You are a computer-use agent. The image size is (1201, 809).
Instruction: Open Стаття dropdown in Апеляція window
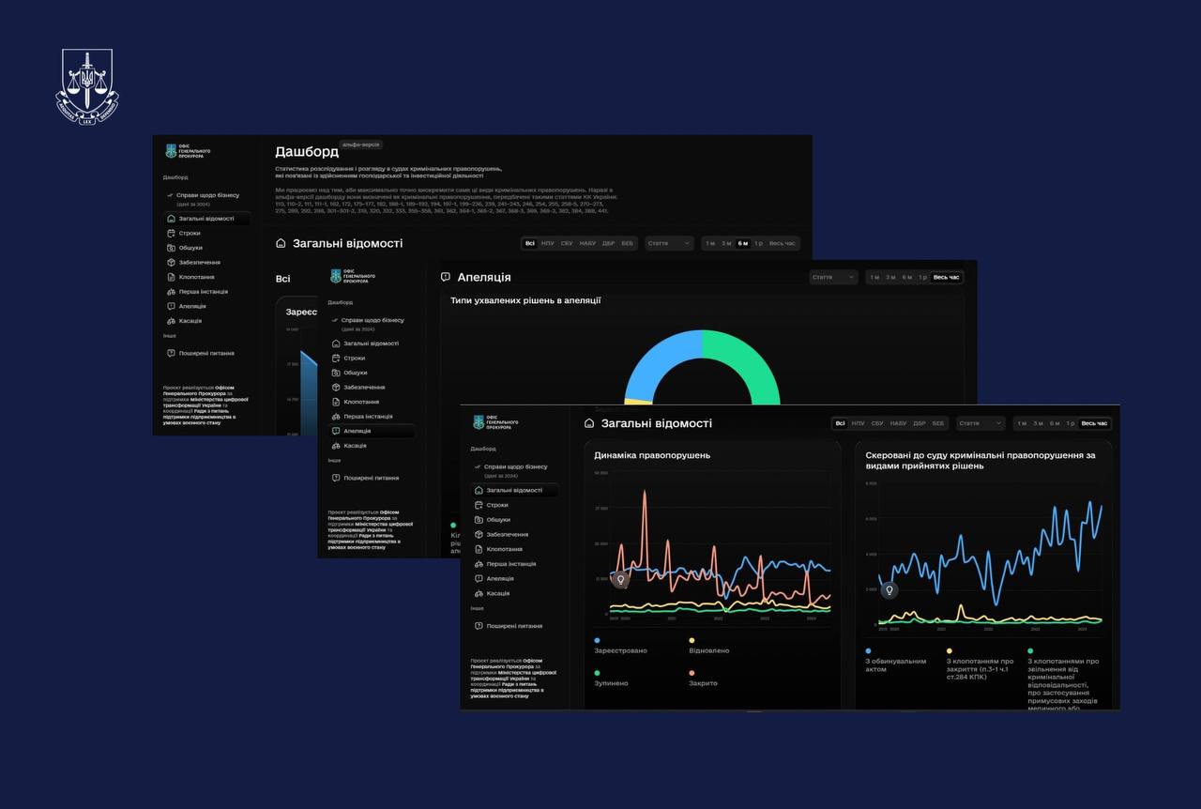click(x=834, y=277)
